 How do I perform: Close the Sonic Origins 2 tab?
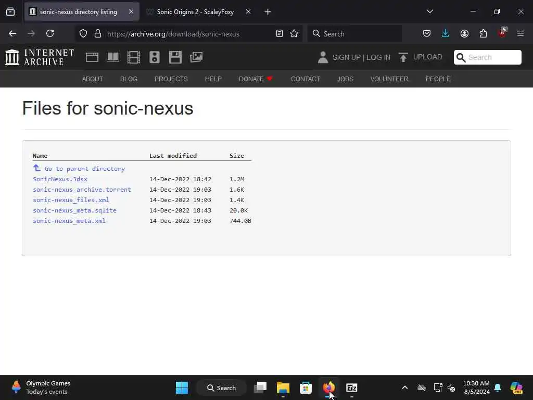tap(248, 11)
